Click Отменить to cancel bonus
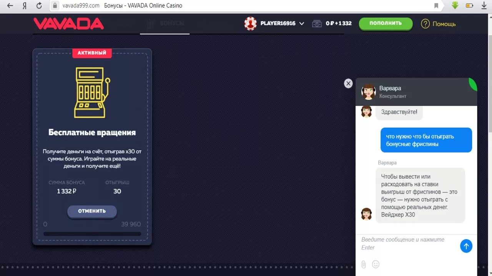492x276 pixels. point(92,211)
